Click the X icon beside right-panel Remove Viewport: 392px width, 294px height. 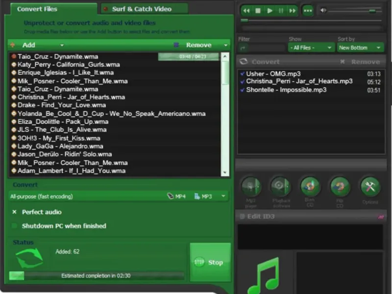click(343, 62)
